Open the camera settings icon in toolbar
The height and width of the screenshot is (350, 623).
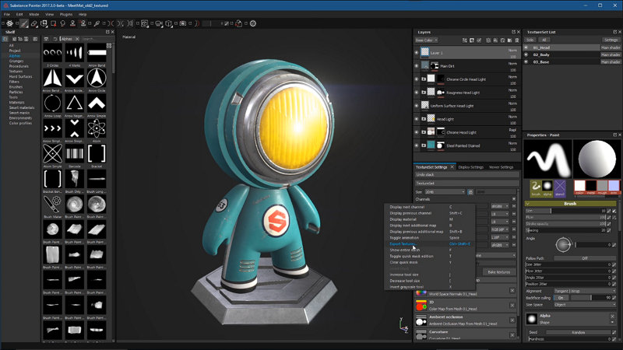pos(159,23)
